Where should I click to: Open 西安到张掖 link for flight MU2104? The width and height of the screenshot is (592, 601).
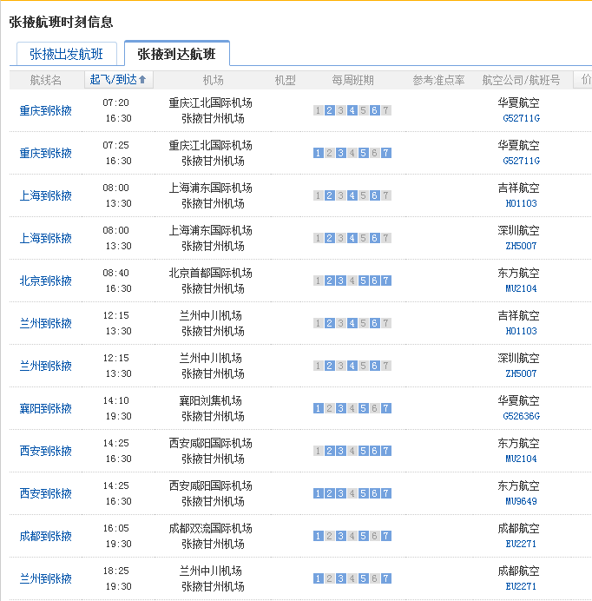(x=46, y=451)
